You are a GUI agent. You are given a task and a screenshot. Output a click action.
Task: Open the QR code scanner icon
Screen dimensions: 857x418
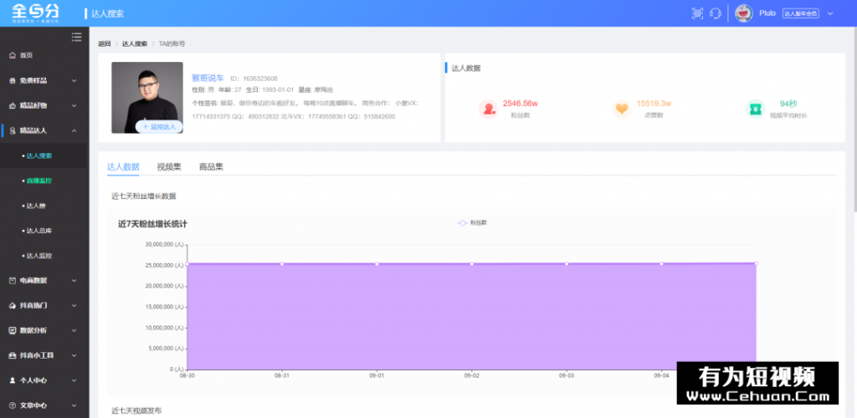coord(697,13)
